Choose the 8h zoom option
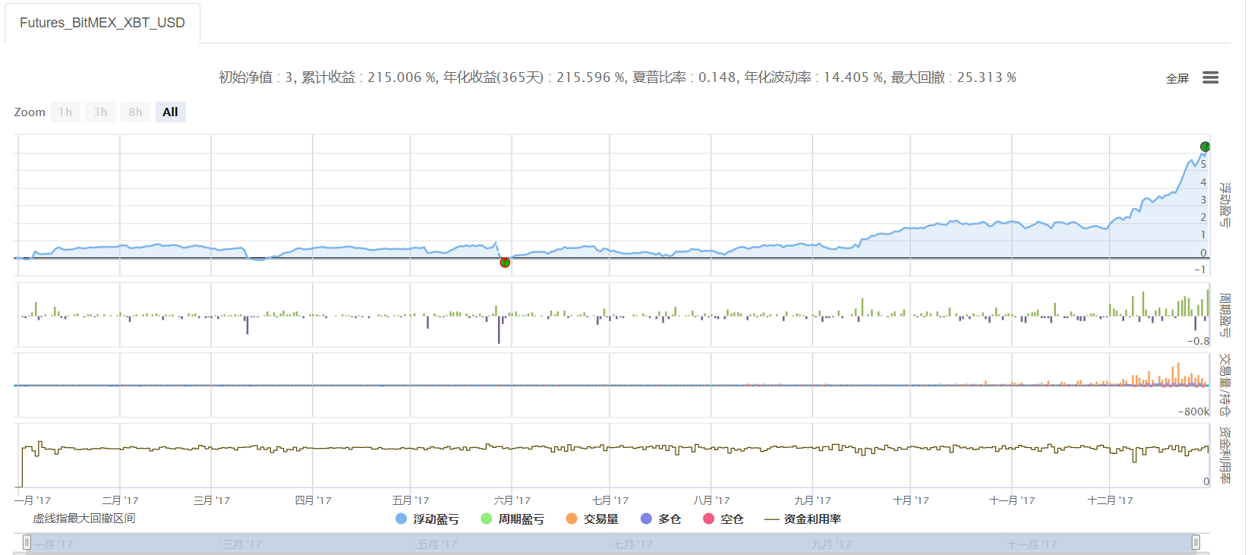 point(135,112)
